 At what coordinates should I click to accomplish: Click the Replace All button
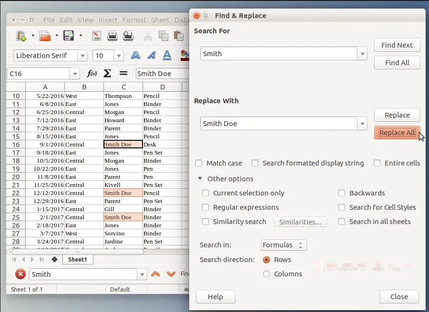point(397,133)
